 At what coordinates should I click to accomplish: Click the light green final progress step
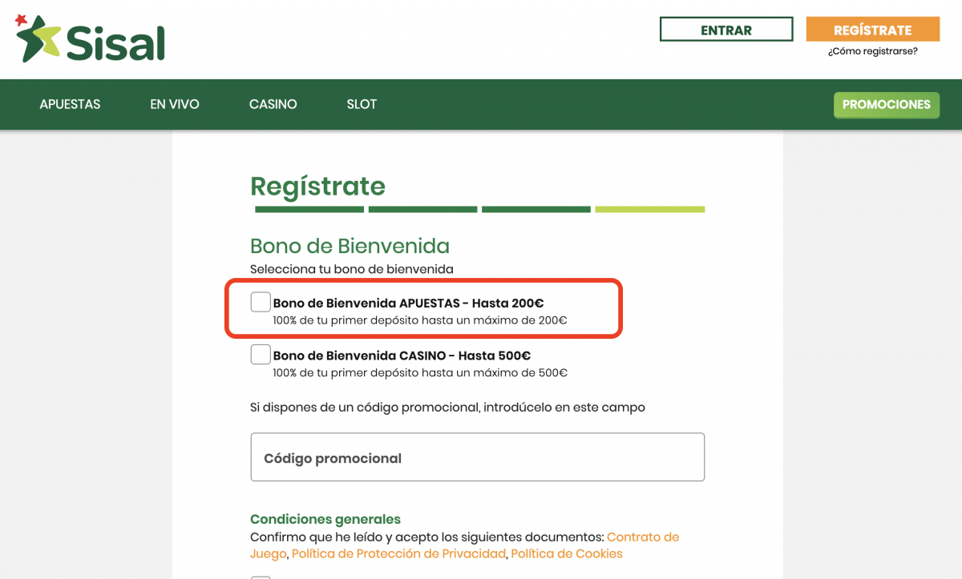pos(649,210)
